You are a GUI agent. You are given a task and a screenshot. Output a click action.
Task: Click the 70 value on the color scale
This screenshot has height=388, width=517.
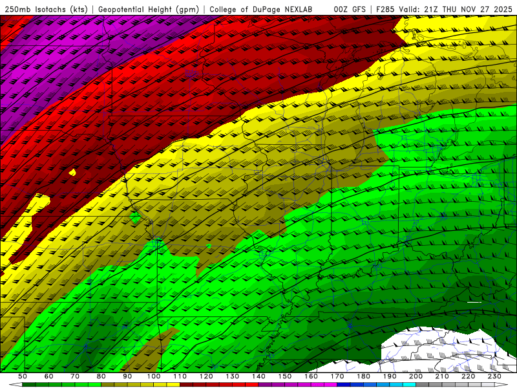coord(75,376)
